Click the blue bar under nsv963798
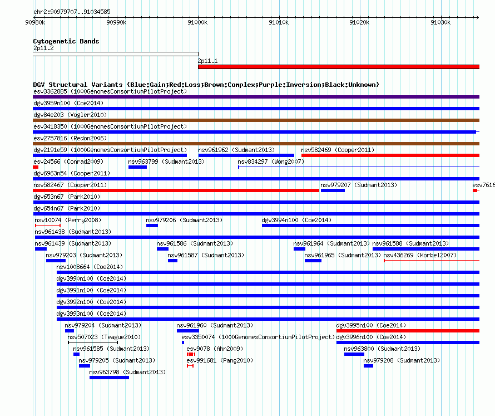This screenshot has width=495, height=416. (109, 378)
